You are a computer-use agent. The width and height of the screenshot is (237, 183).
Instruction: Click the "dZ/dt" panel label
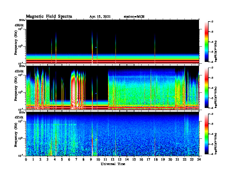[x=19, y=117]
